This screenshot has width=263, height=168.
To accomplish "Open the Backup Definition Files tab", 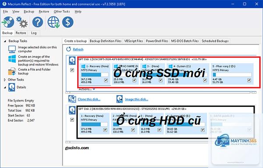I will tap(106, 41).
